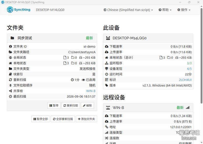Click the folder icon for 文件夹类型
Viewport: 203px width, 144px height.
pos(10,69)
